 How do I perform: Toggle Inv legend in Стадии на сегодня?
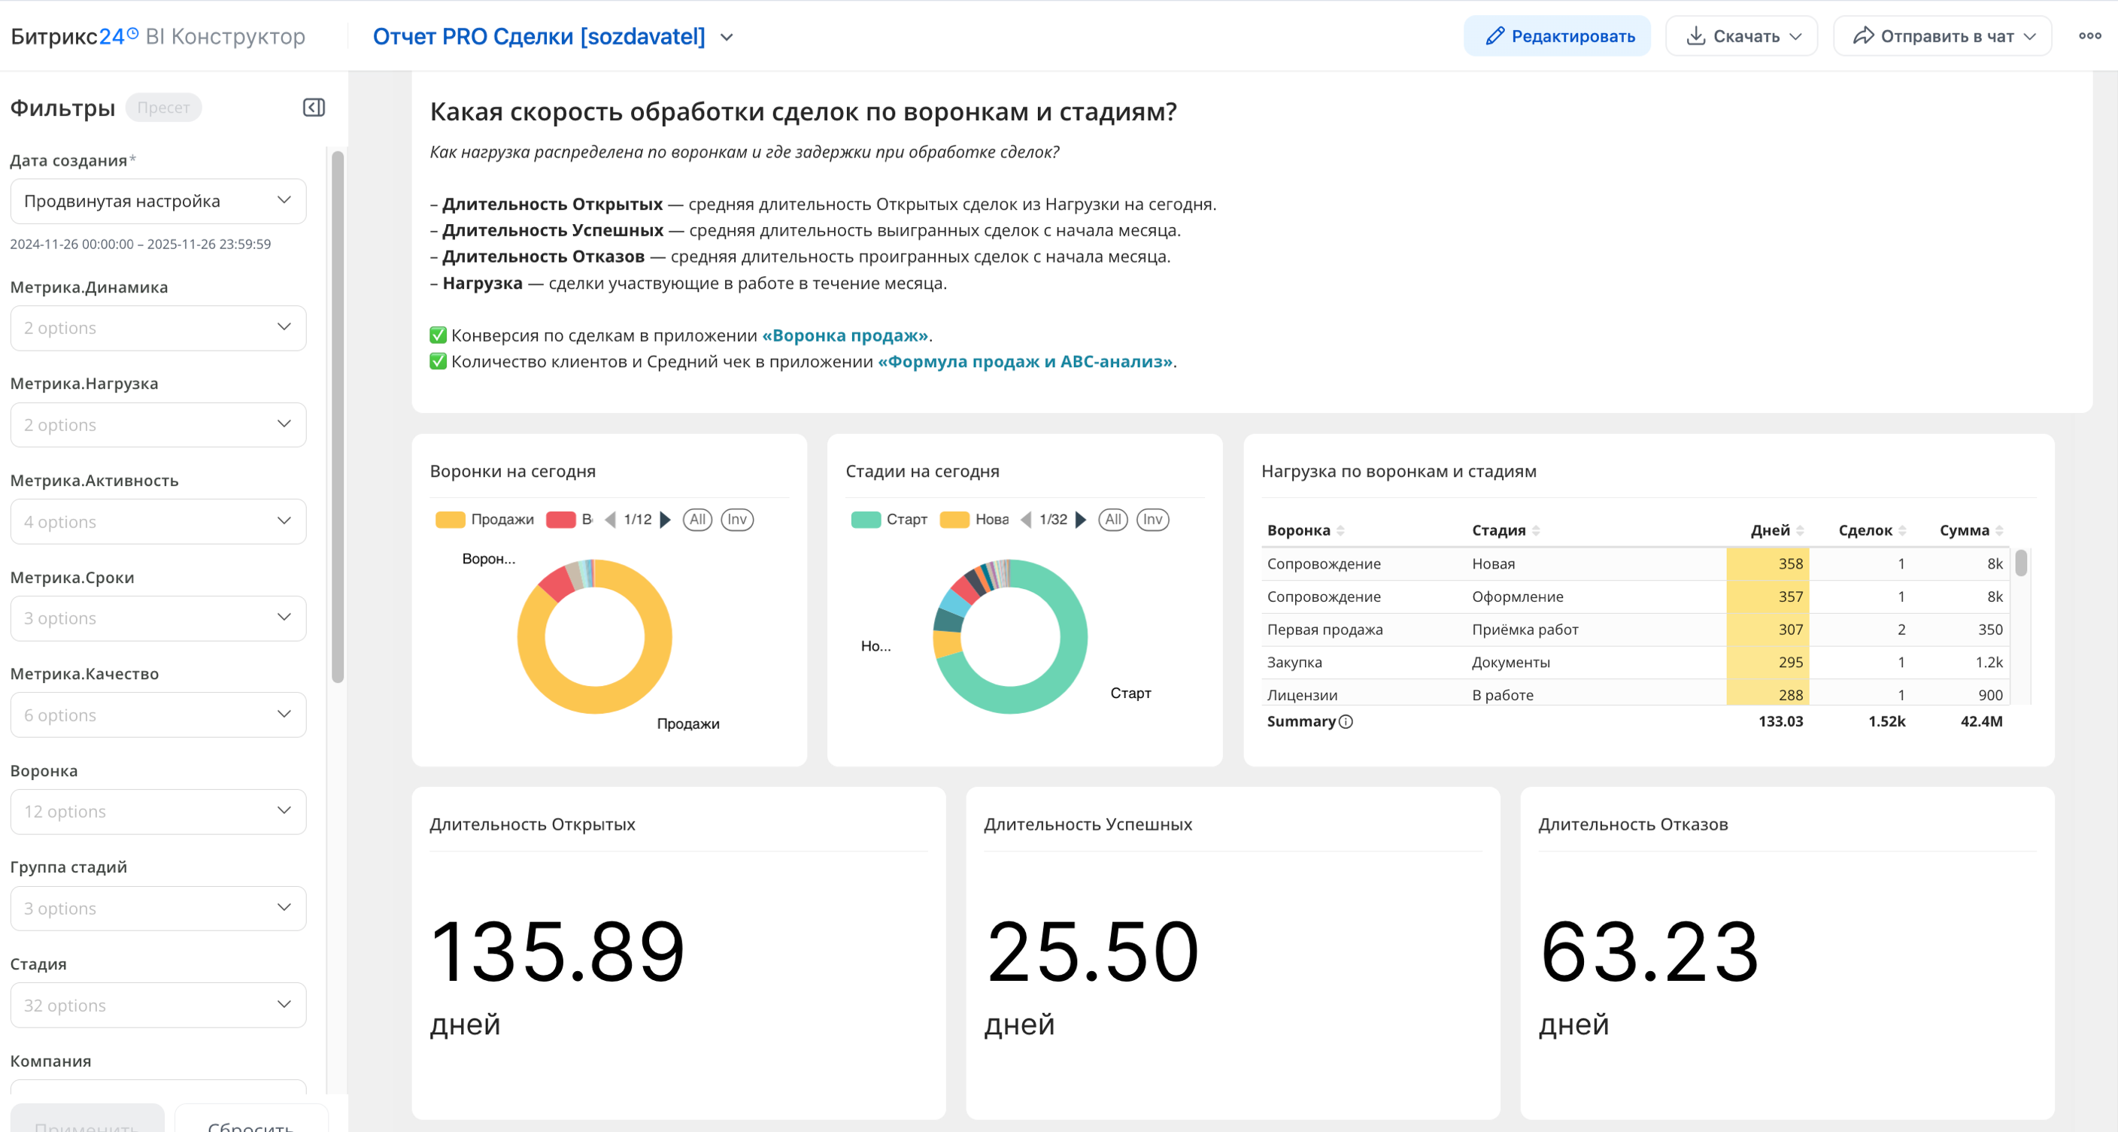click(x=1153, y=520)
